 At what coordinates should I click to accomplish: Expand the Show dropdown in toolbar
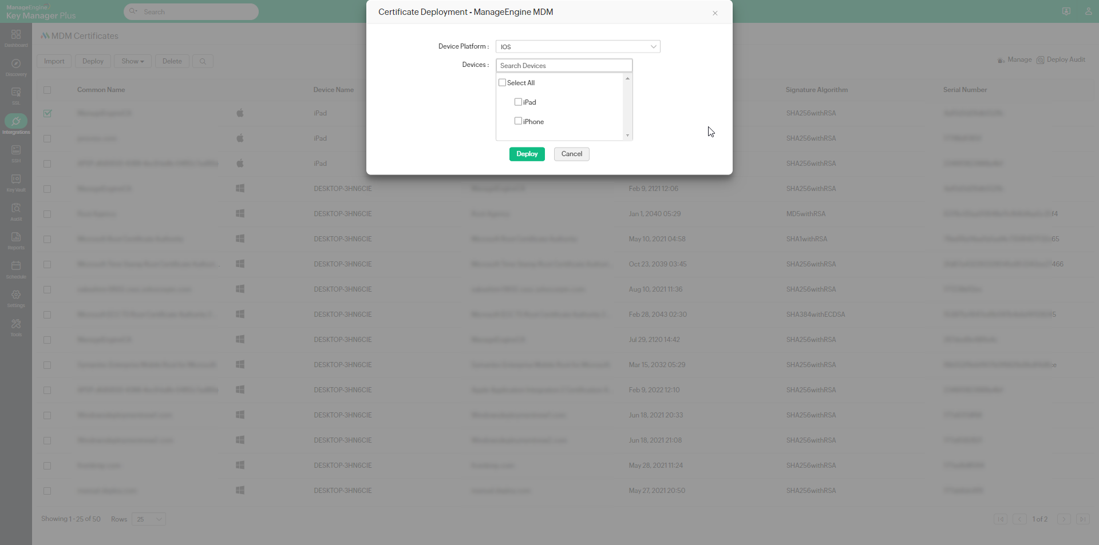[133, 61]
